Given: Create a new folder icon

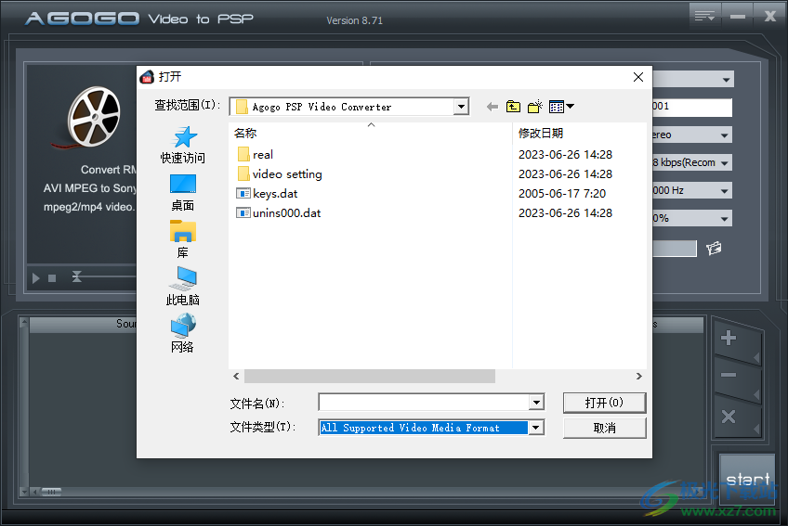Looking at the screenshot, I should [535, 107].
